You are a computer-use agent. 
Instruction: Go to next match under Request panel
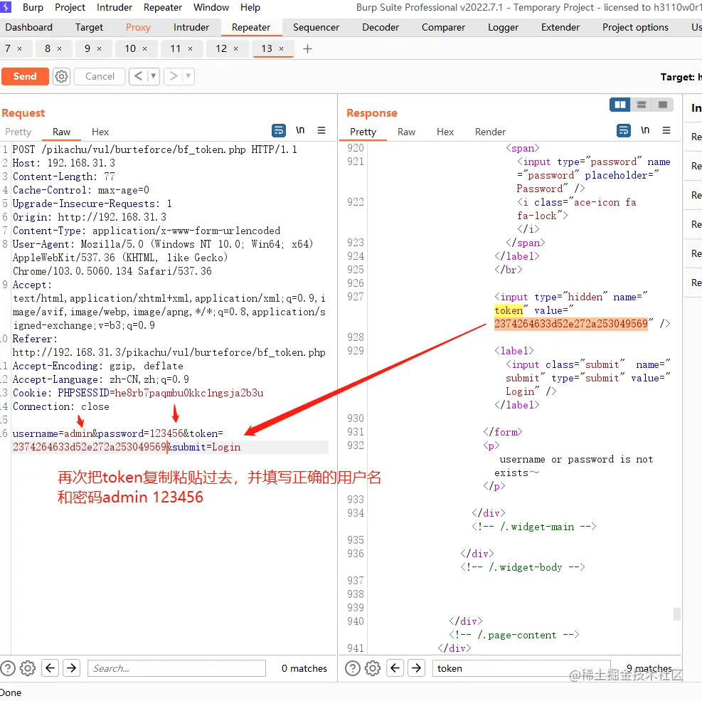click(x=72, y=668)
